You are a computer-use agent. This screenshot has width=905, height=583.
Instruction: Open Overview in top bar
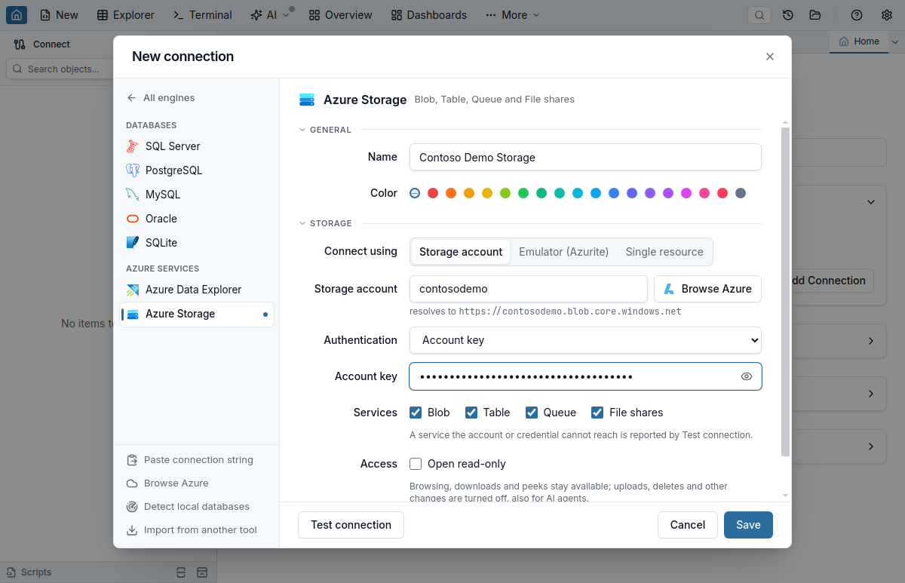(341, 15)
